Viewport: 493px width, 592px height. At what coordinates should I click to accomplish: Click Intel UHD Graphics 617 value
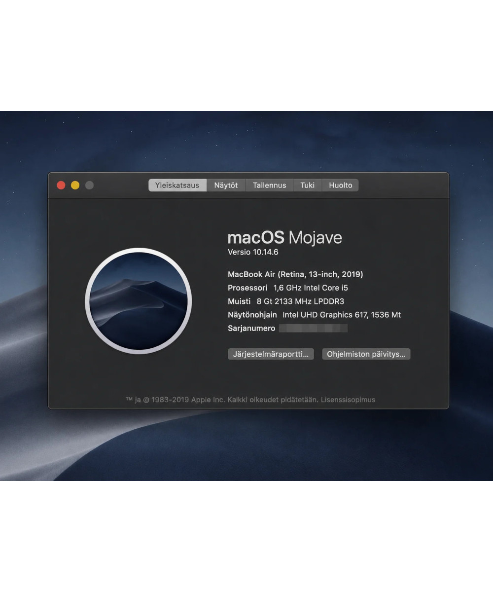pyautogui.click(x=342, y=315)
